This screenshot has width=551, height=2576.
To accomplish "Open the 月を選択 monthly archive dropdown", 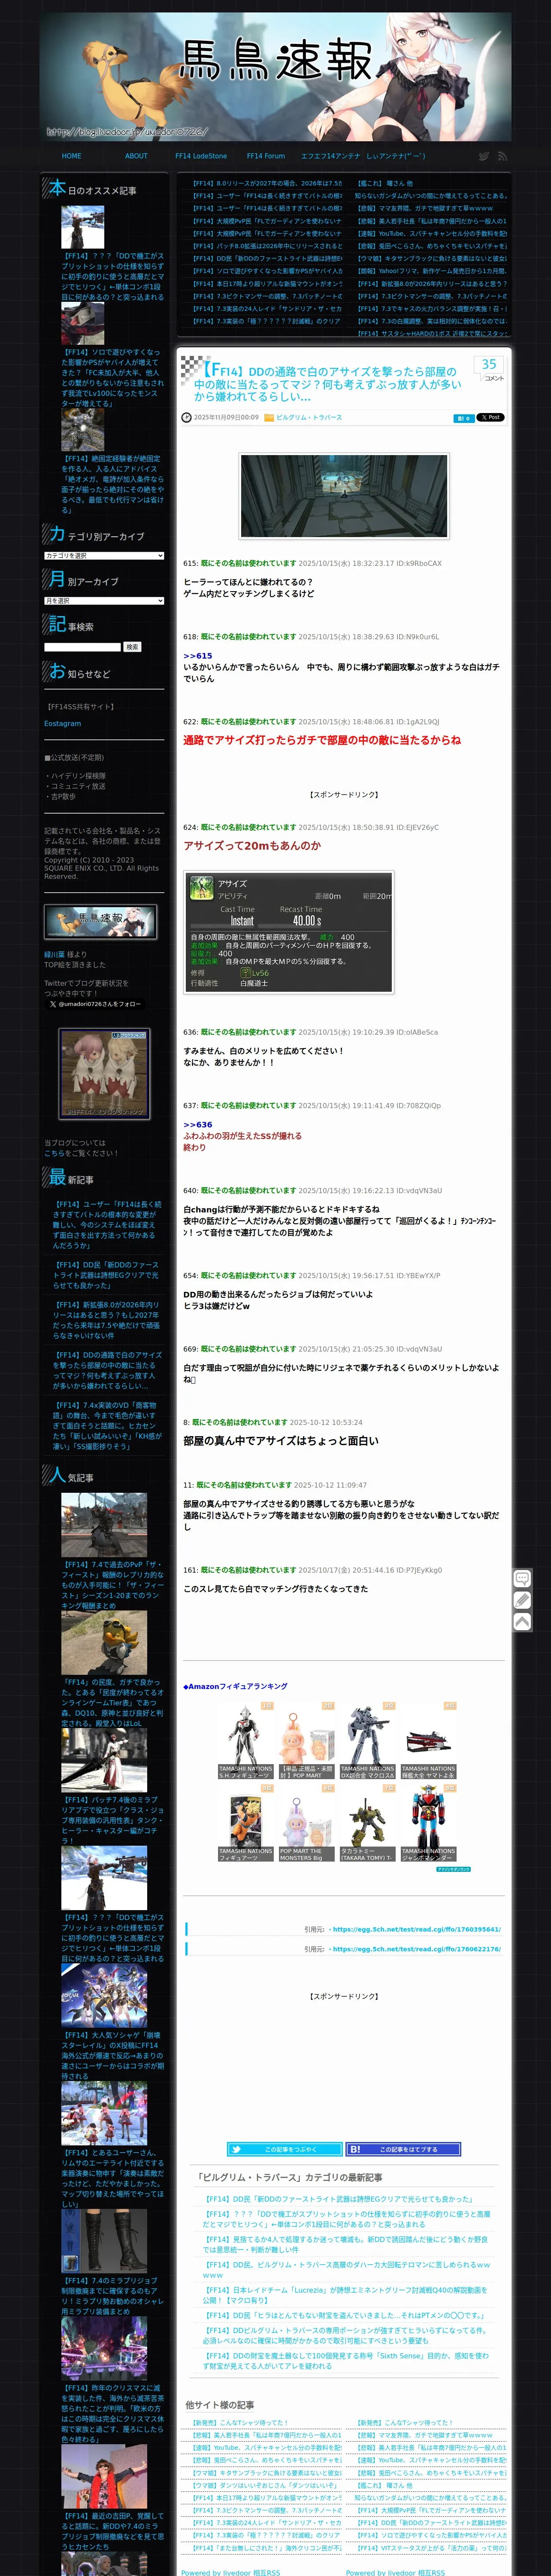I will point(104,601).
